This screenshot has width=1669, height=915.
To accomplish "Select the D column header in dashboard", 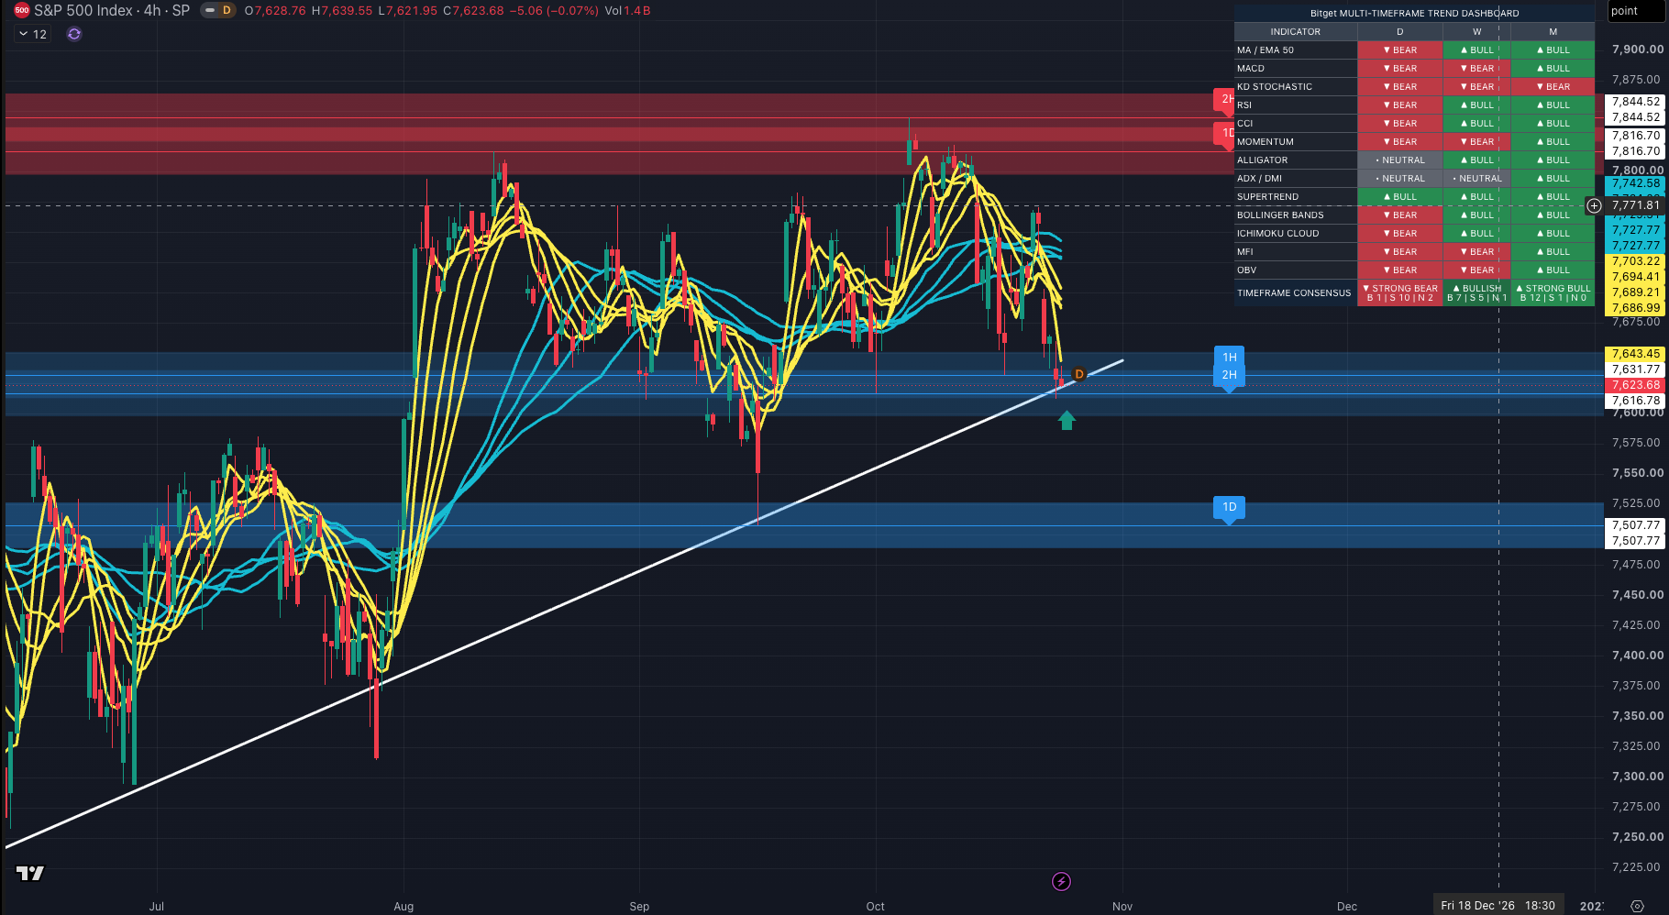I will 1400,32.
